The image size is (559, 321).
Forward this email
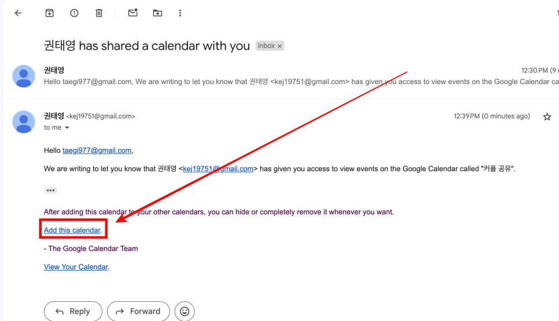138,311
